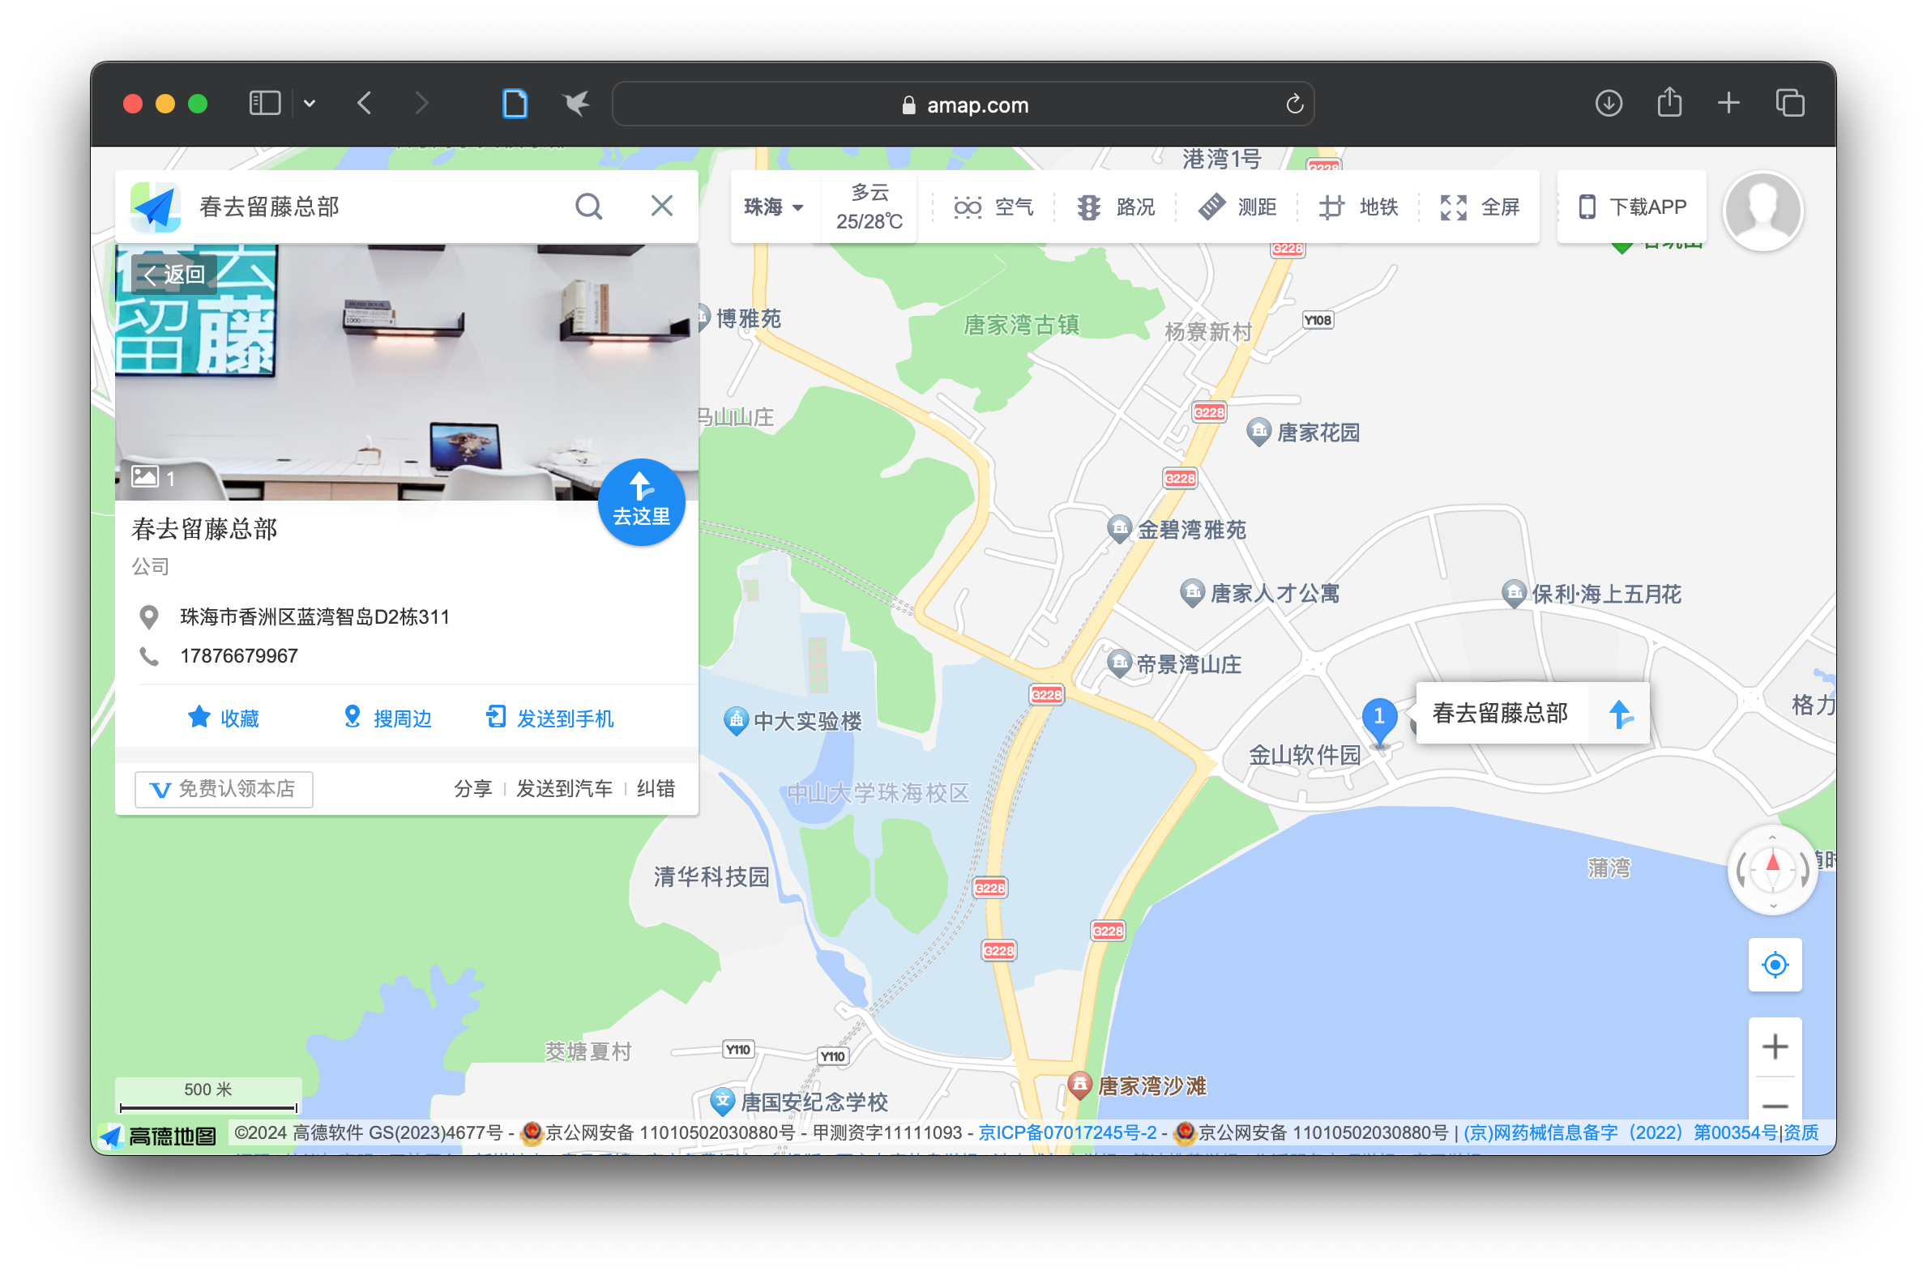The height and width of the screenshot is (1275, 1927).
Task: Click the blue map marker 1
Action: click(x=1378, y=718)
